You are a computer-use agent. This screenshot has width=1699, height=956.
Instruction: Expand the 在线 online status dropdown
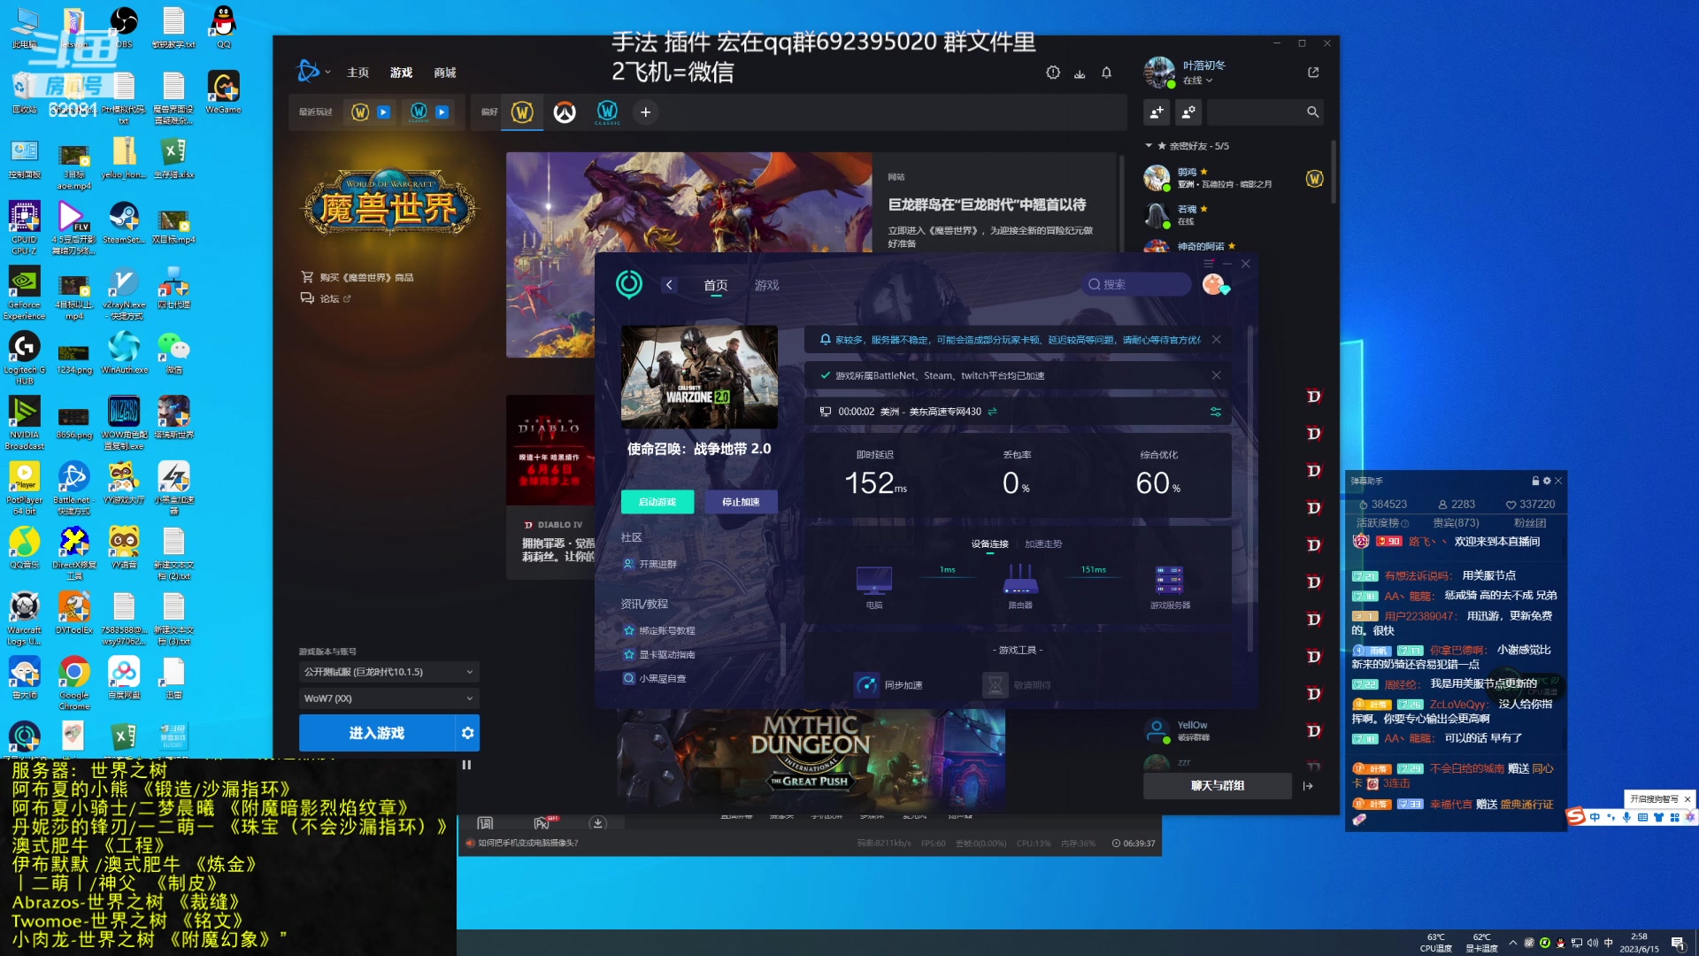click(1198, 81)
